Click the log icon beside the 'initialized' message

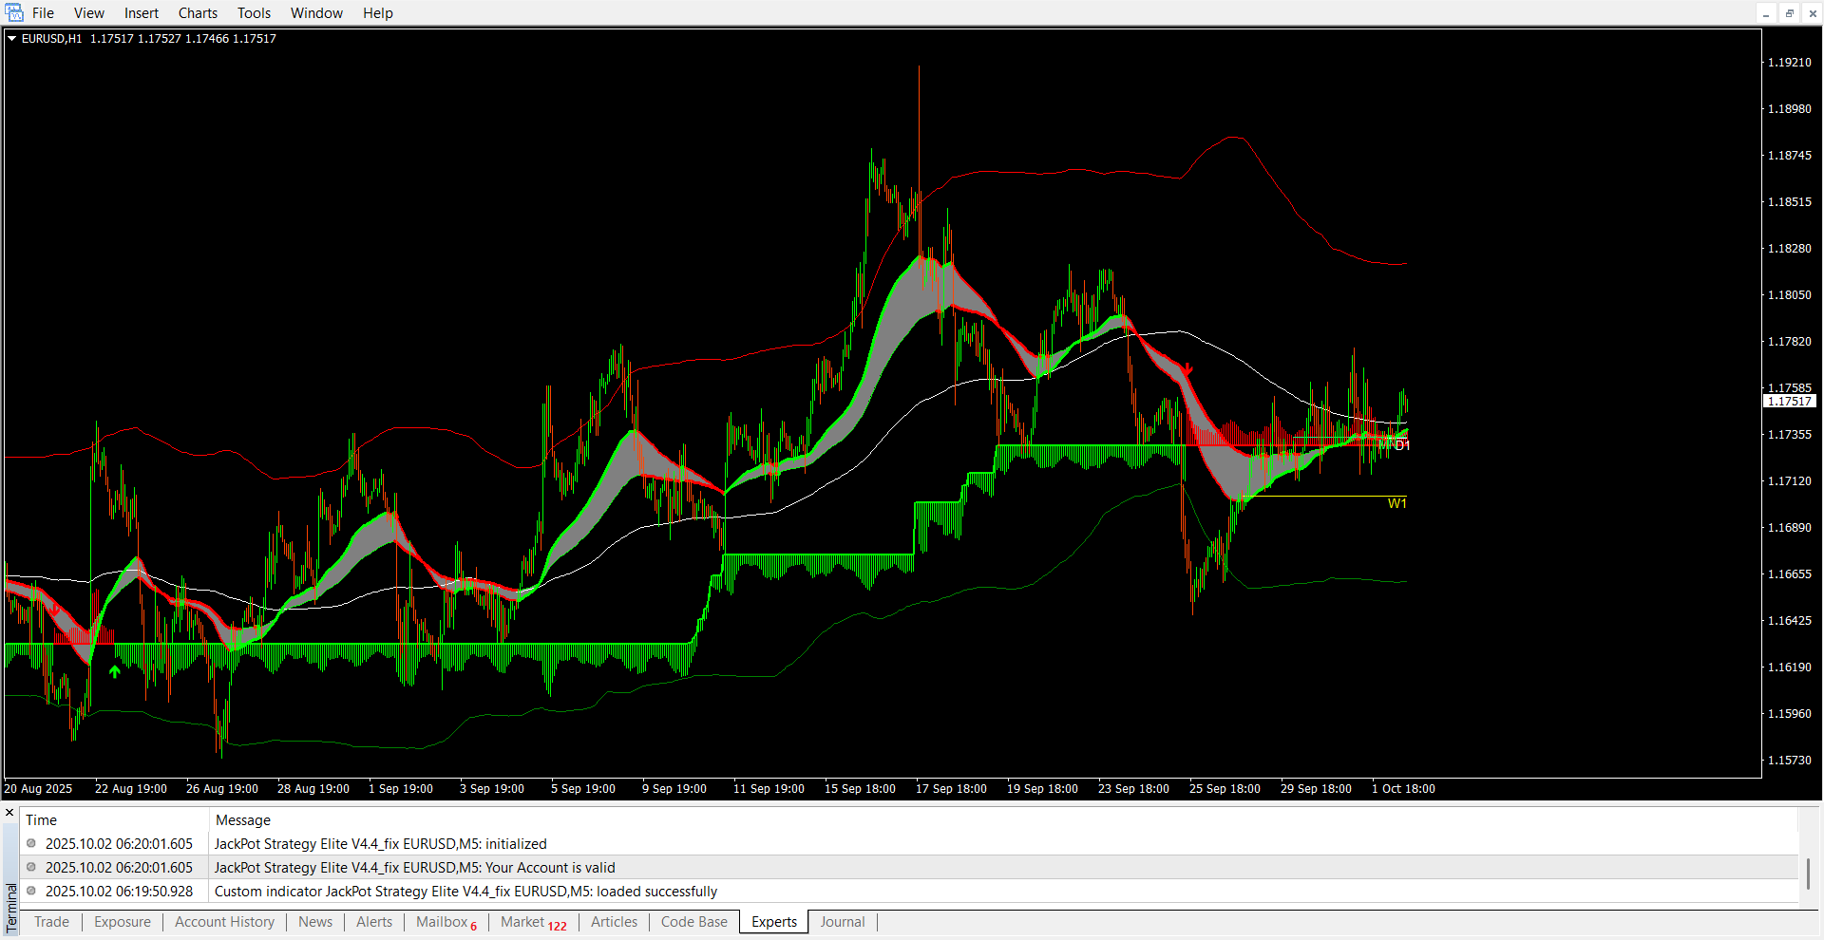pyautogui.click(x=31, y=843)
